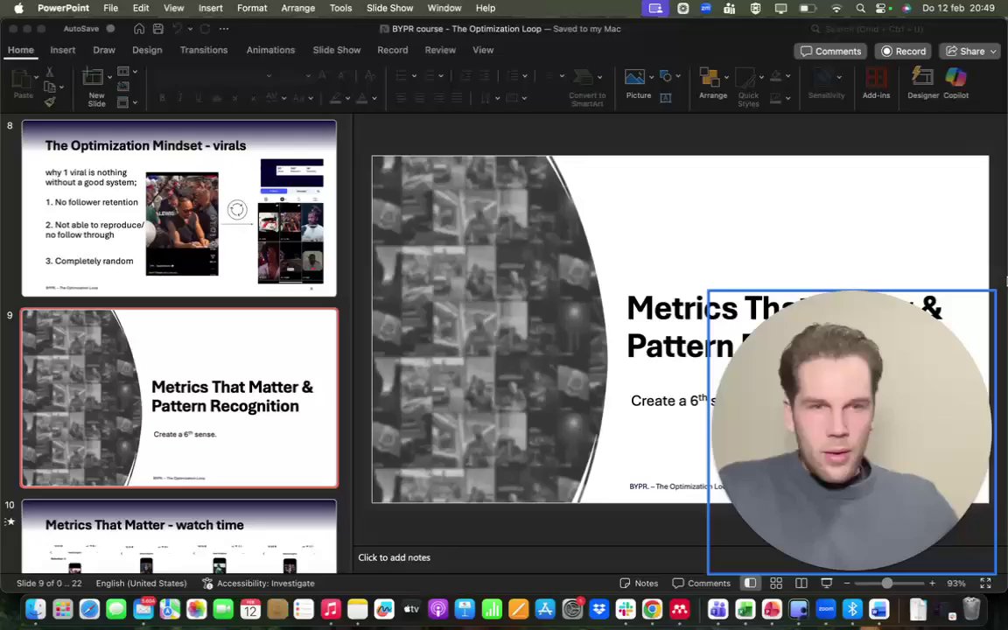This screenshot has height=630, width=1008.
Task: Click the Undo arrow icon
Action: pyautogui.click(x=177, y=29)
